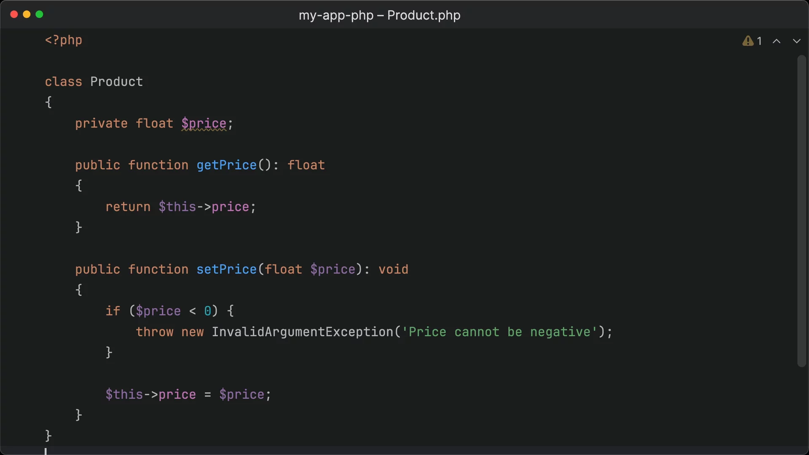The width and height of the screenshot is (809, 455).
Task: Click the return keyword in getPrice
Action: (128, 207)
